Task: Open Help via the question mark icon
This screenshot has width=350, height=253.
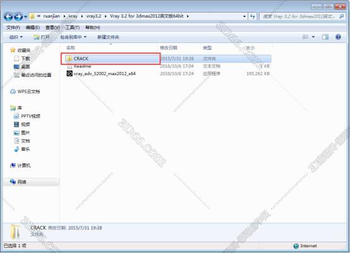Action: tap(338, 37)
